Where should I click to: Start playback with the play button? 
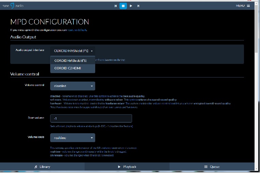pyautogui.click(x=131, y=6)
